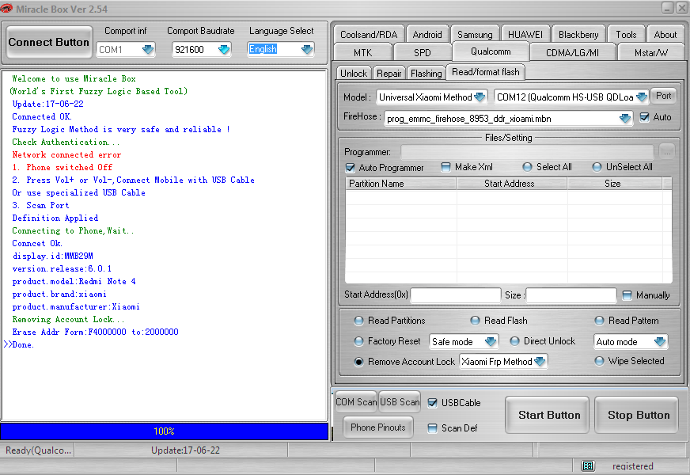The height and width of the screenshot is (475, 690).
Task: Select the Read Partitions option
Action: 359,321
